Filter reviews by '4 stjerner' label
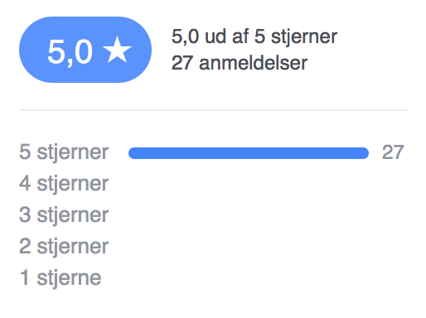The width and height of the screenshot is (426, 318). [64, 184]
